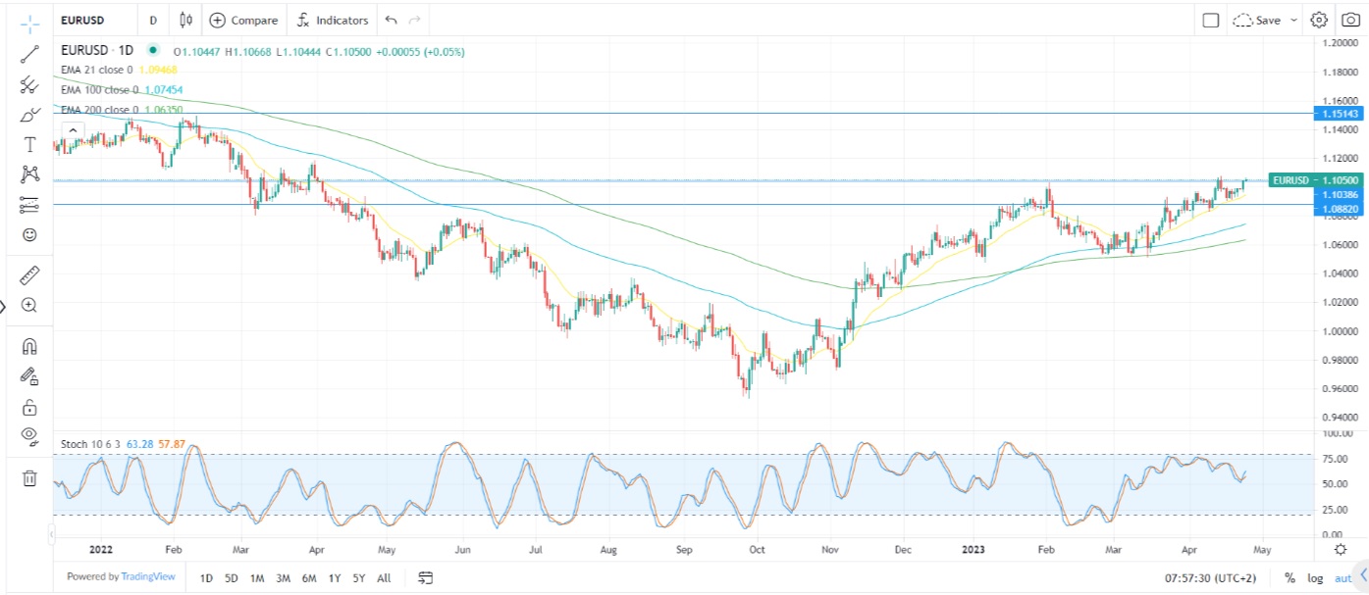The image size is (1369, 595).
Task: Open the candlestick chart style dropdown
Action: 186,20
